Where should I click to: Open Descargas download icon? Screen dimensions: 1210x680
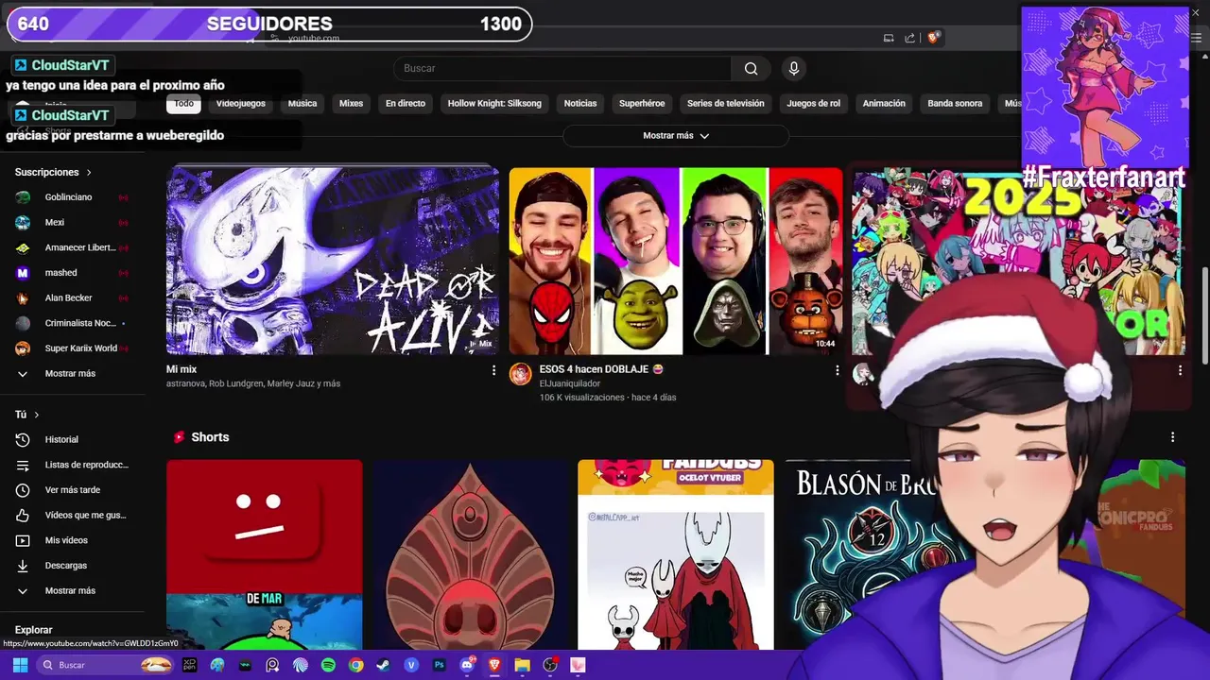click(x=23, y=566)
